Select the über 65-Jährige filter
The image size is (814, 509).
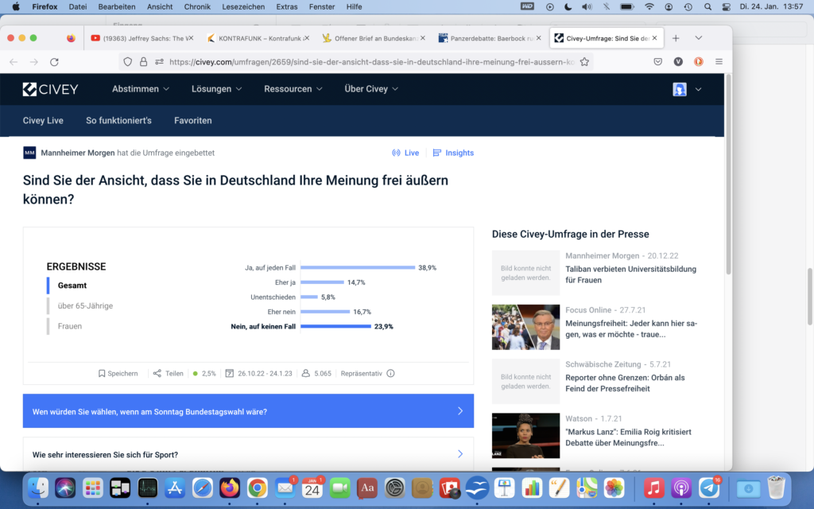point(85,305)
